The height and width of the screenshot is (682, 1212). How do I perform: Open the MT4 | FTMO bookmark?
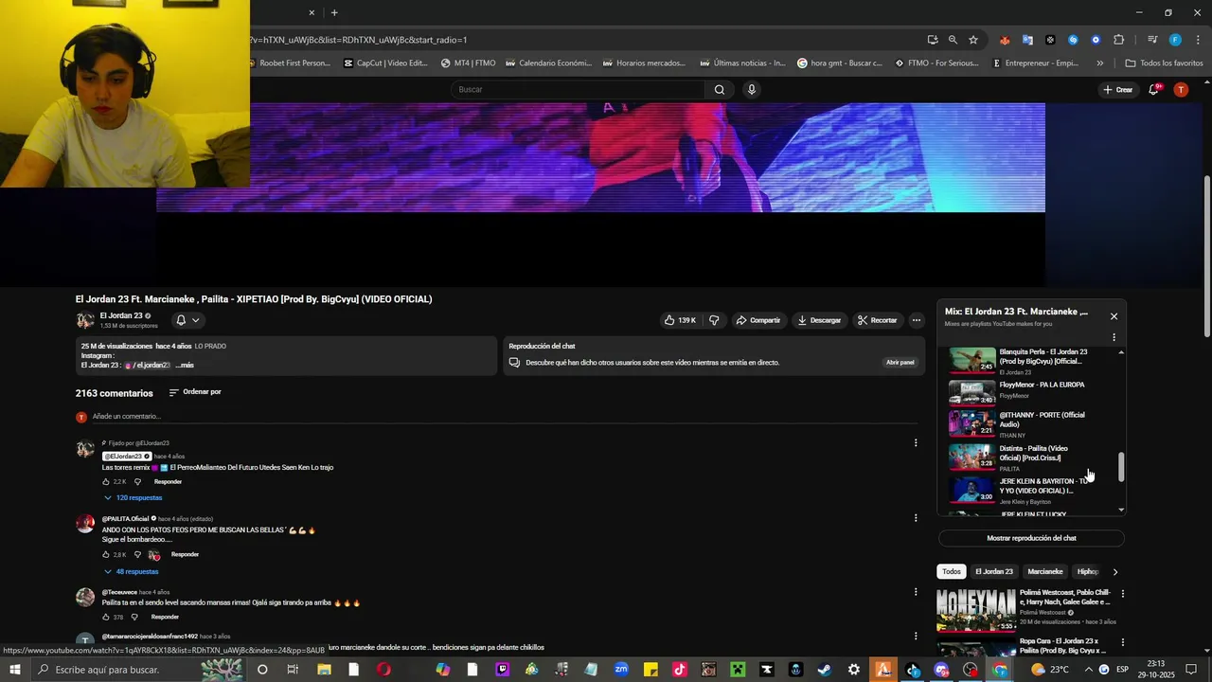(469, 63)
